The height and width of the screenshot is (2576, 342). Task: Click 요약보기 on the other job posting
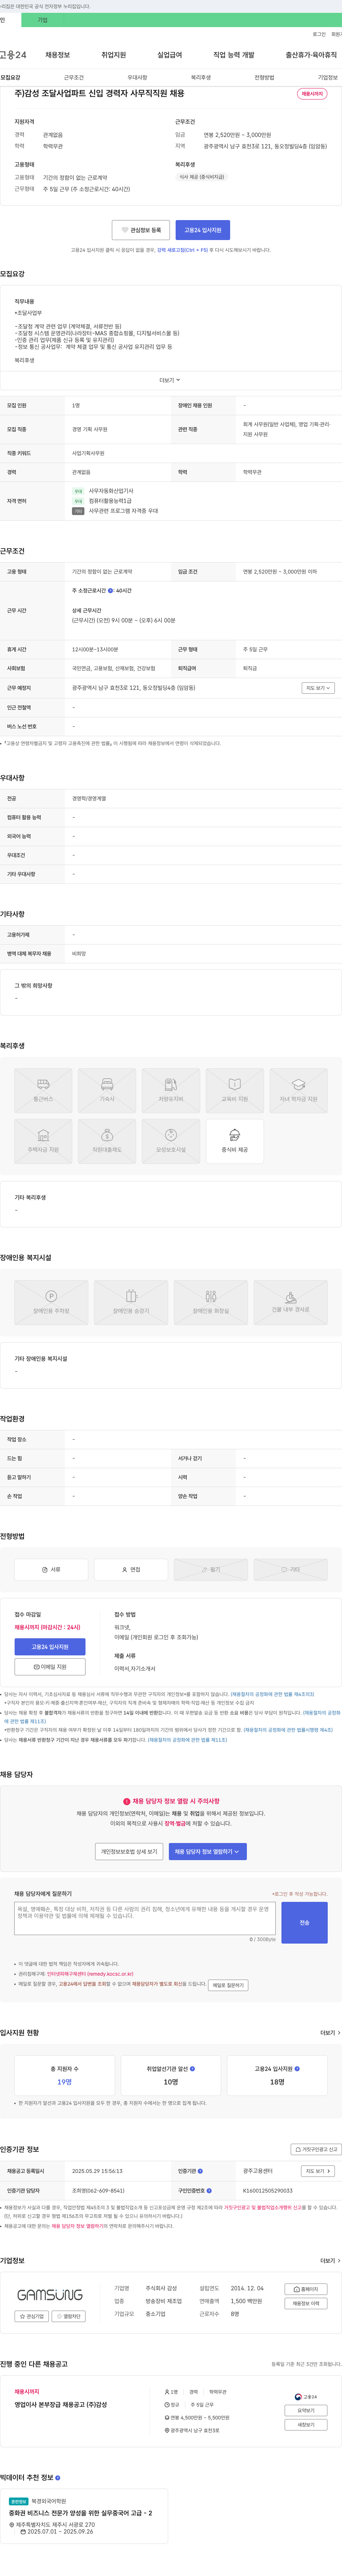(x=306, y=2410)
